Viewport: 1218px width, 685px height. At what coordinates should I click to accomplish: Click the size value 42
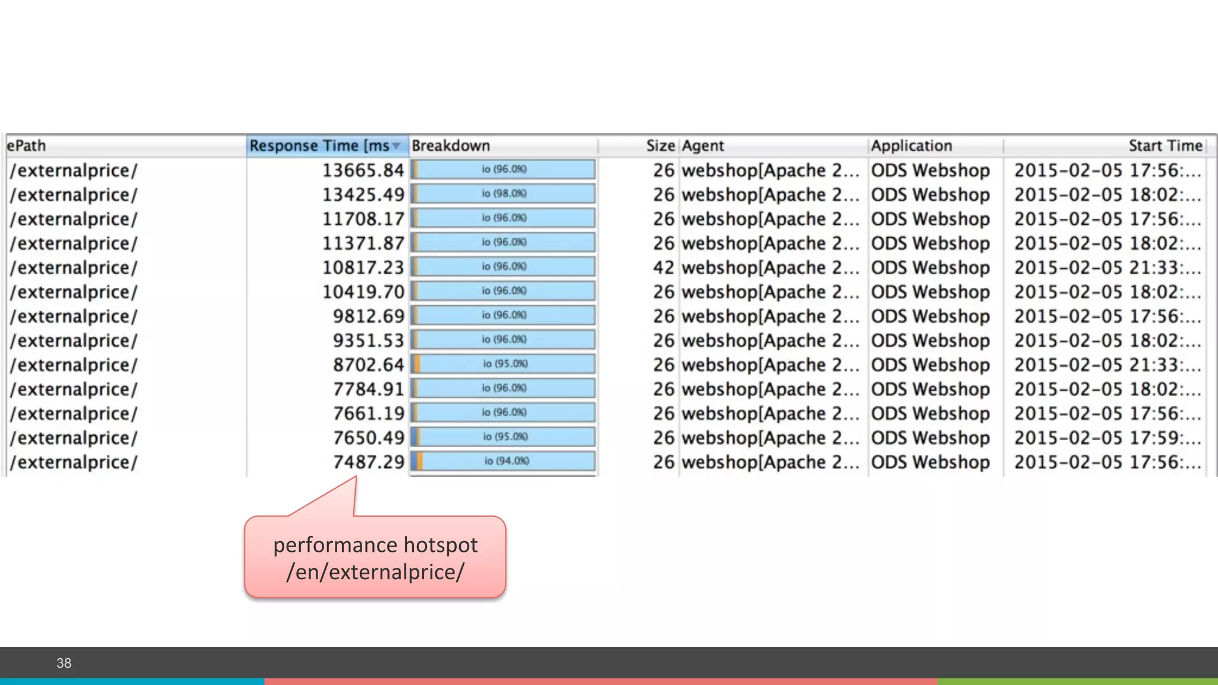(x=664, y=268)
